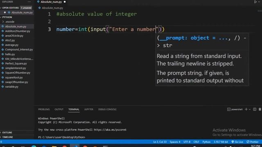Viewport: 262px width, 147px height.
Task: Open PowerShell link aka.ms/pscore6
Action: (110, 130)
